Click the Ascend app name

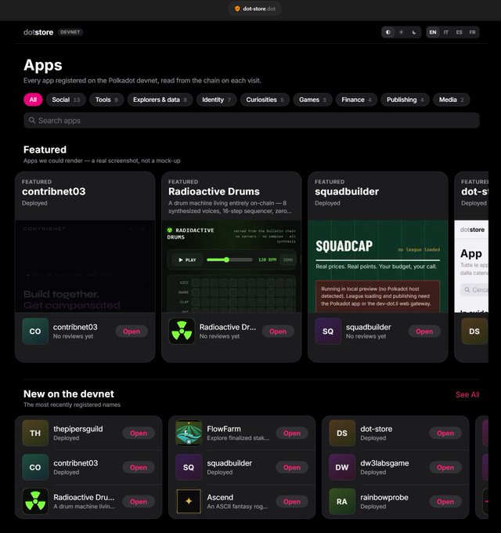click(220, 497)
